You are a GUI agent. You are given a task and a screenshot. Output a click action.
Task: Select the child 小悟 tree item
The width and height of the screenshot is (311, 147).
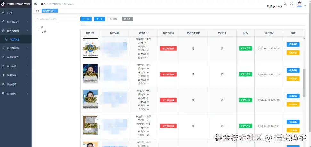click(x=44, y=32)
